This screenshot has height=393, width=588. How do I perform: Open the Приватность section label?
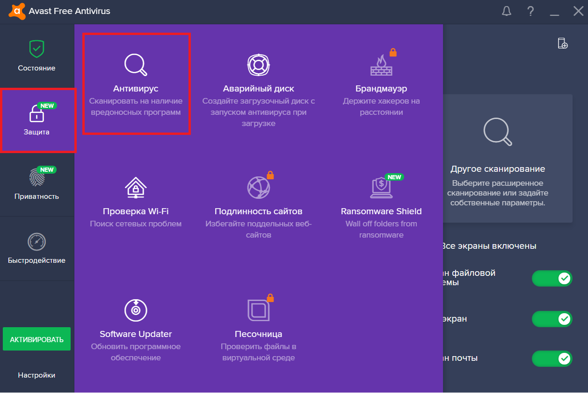(x=36, y=196)
